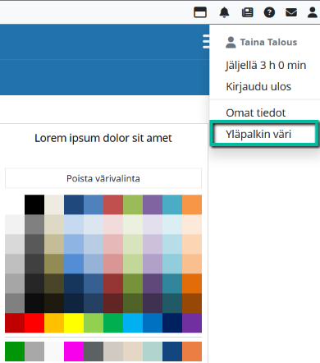Choose Yläpalkin väri menu option

click(264, 134)
